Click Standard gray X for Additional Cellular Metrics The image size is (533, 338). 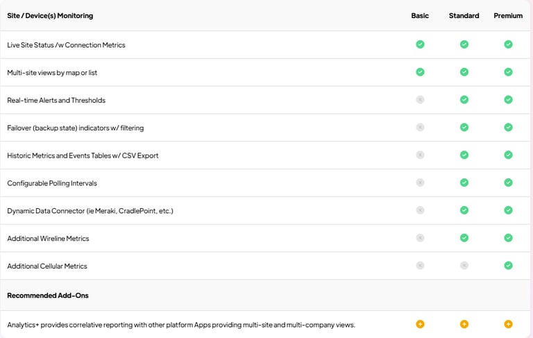[464, 265]
